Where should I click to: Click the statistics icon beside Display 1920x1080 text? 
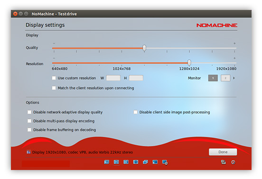pos(28,152)
